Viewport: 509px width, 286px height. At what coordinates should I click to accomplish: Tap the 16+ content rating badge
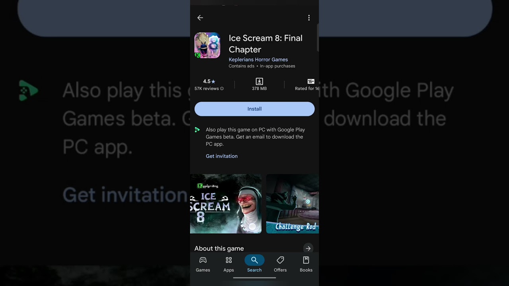pos(311,81)
